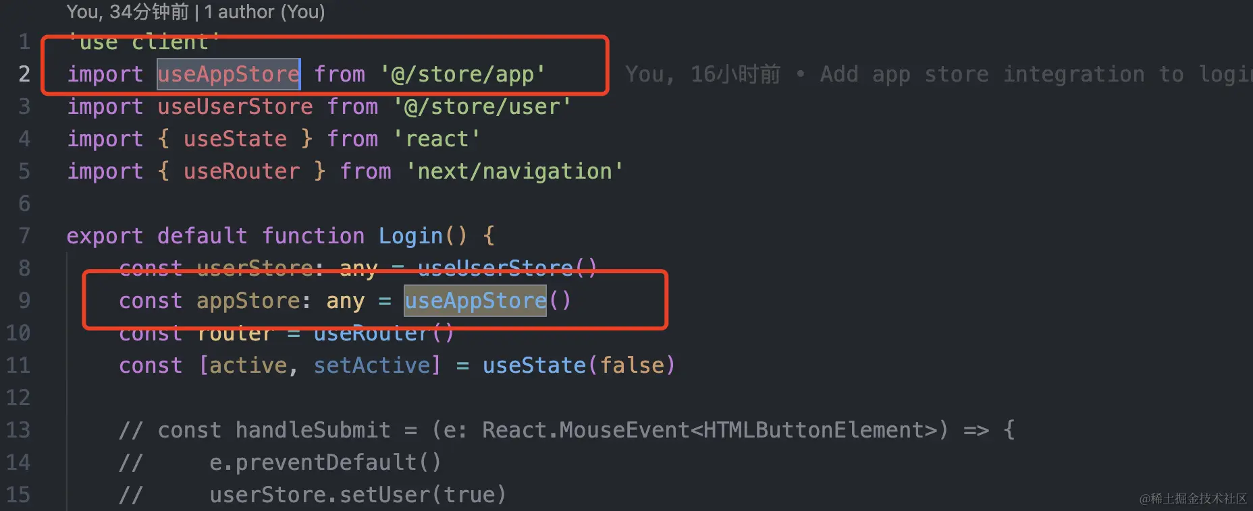
Task: Click line number 7 in the gutter
Action: click(24, 236)
